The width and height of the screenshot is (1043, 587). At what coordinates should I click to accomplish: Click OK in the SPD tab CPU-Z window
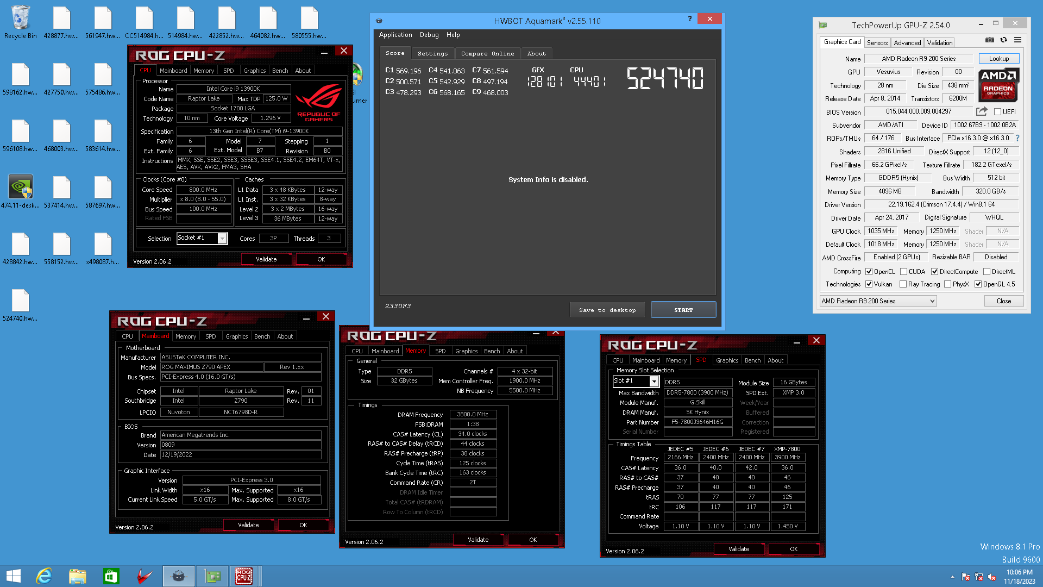tap(794, 549)
